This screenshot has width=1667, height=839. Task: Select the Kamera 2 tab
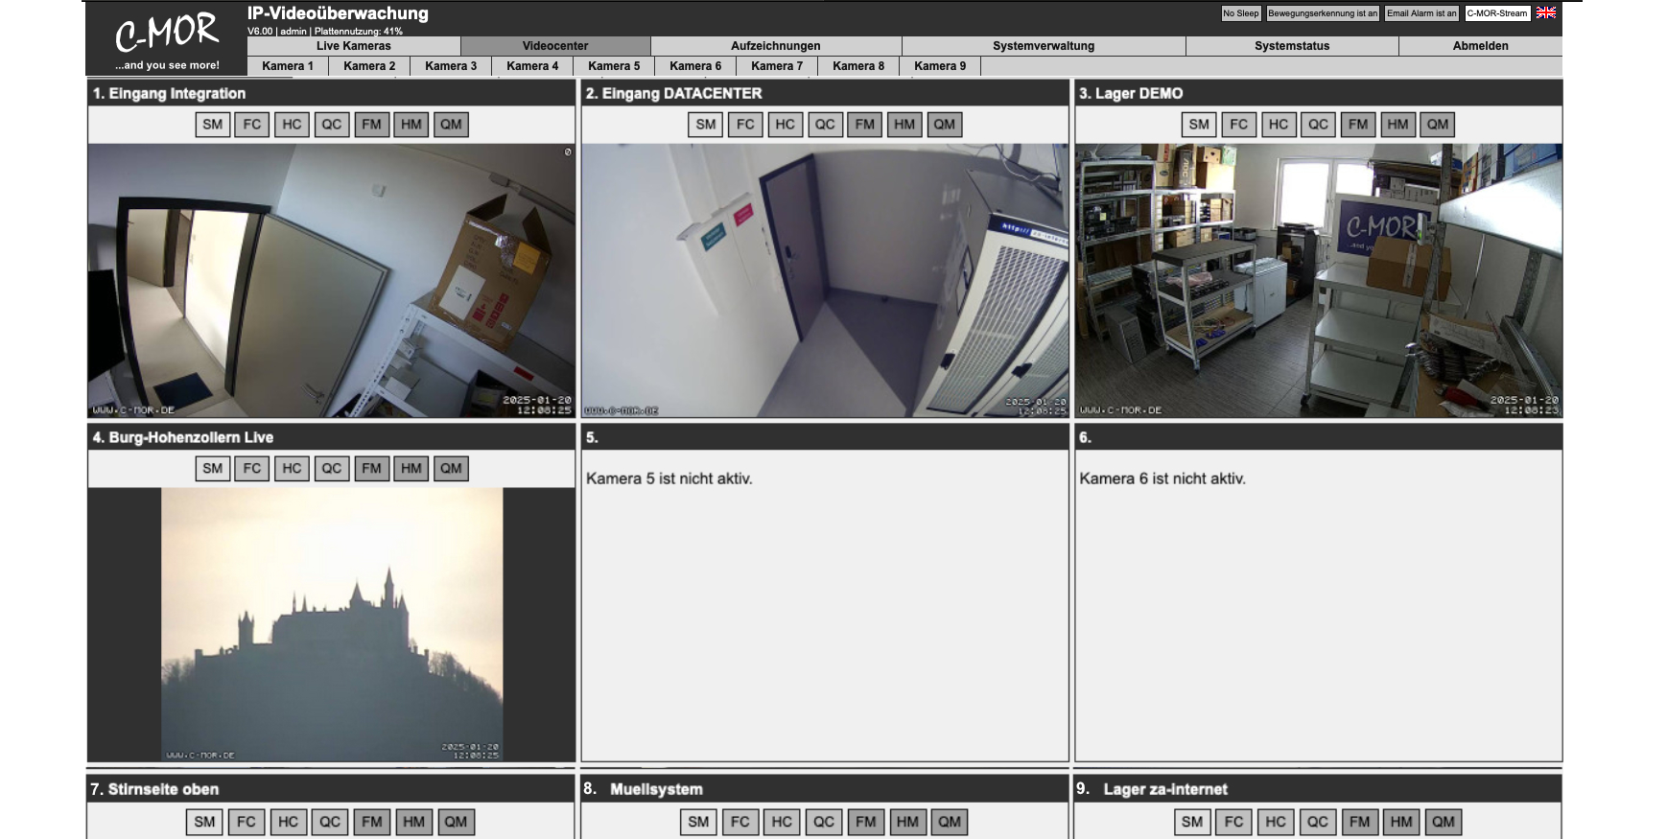tap(369, 66)
